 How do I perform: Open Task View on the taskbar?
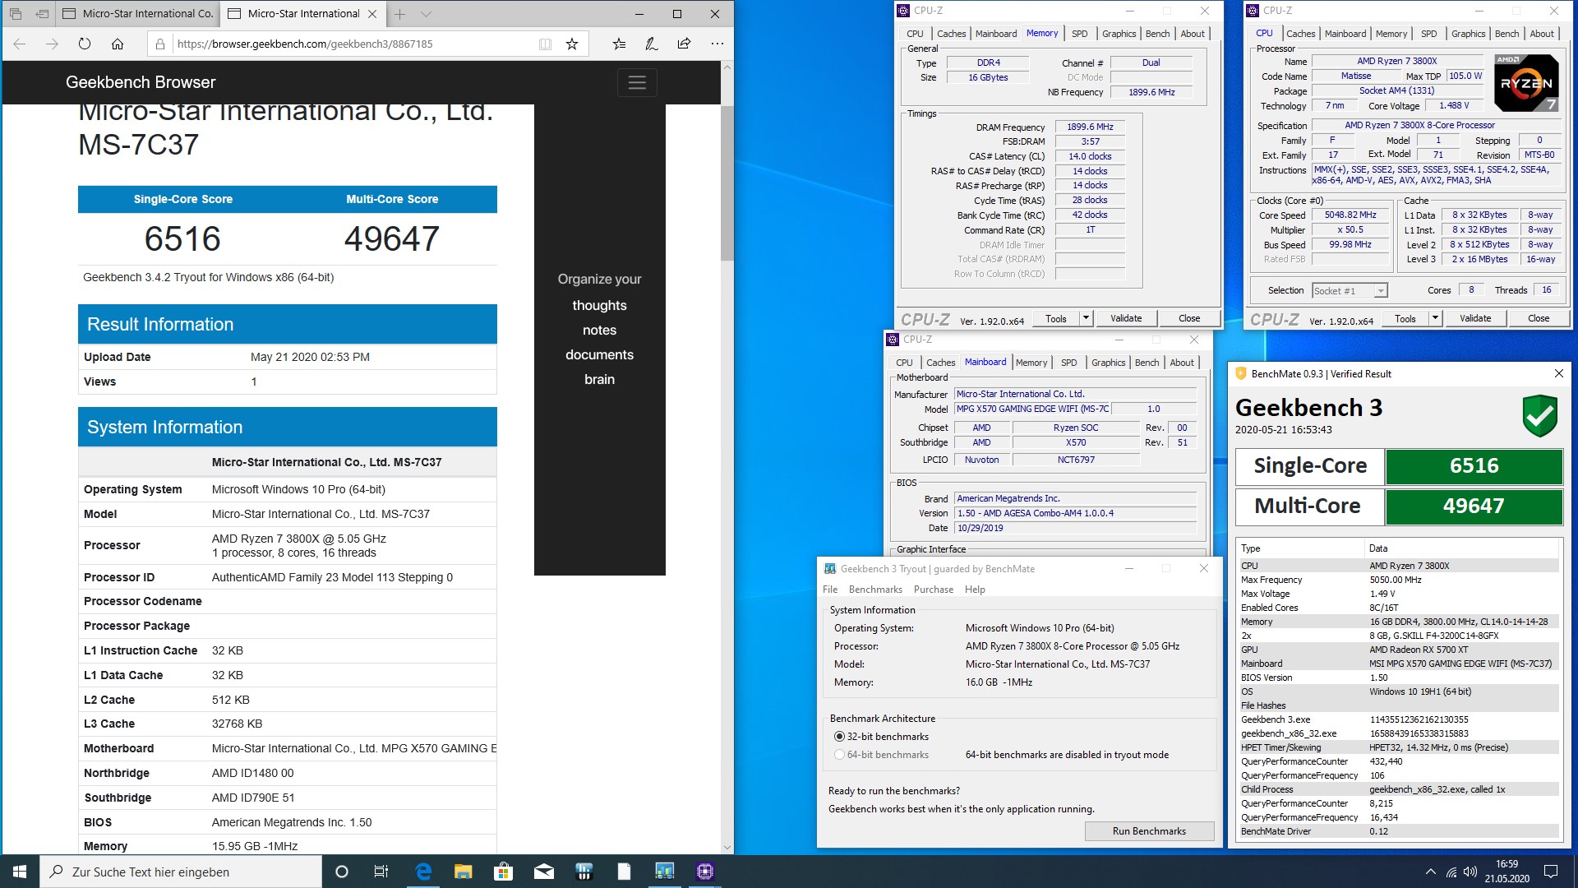point(381,872)
